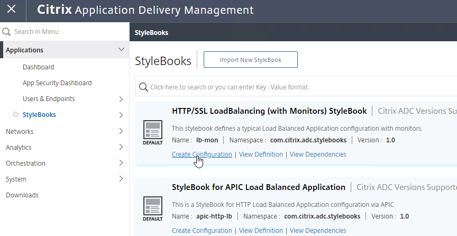This screenshot has height=236, width=457.
Task: View Dependencies of lb-mon StyleBook
Action: [318, 155]
